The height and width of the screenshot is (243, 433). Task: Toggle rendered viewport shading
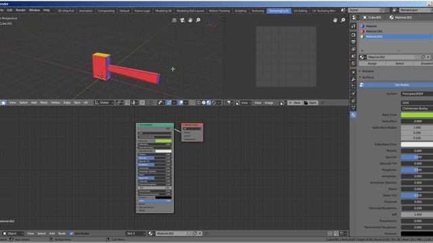pyautogui.click(x=214, y=103)
